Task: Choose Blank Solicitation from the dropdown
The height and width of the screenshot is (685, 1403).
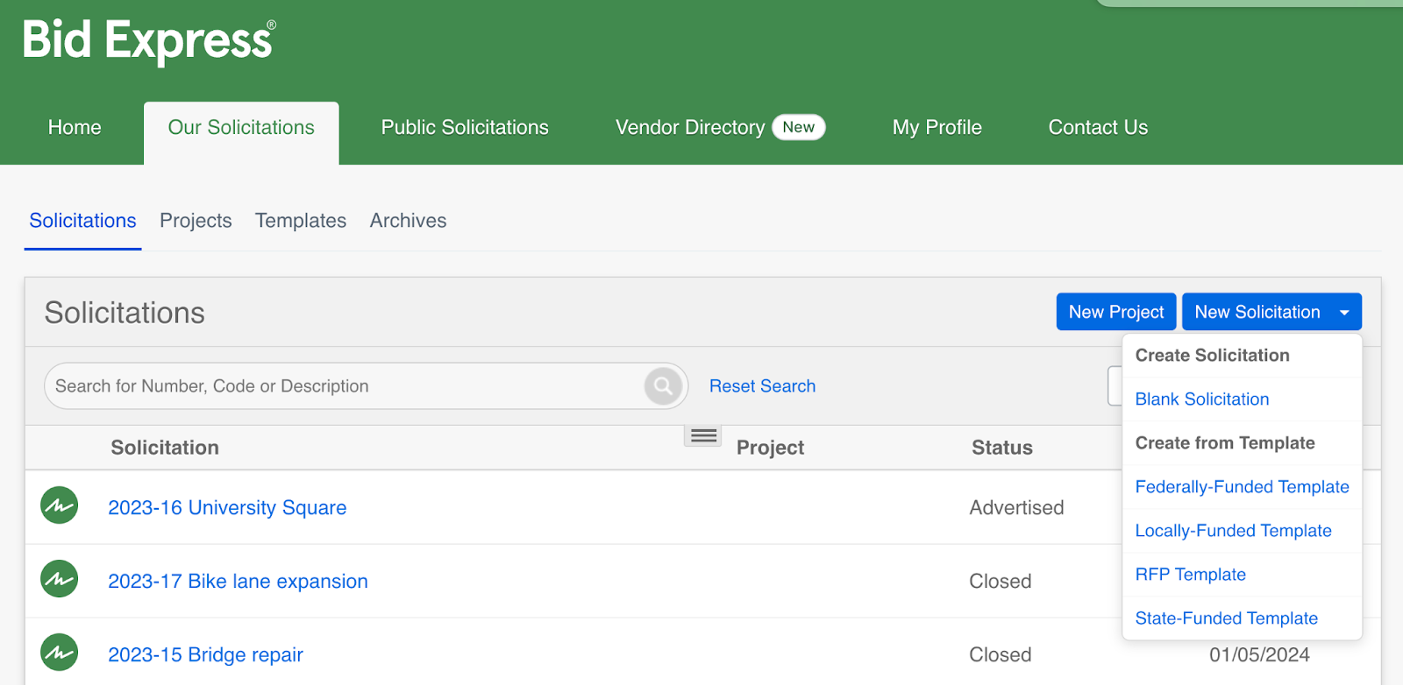Action: [1201, 399]
